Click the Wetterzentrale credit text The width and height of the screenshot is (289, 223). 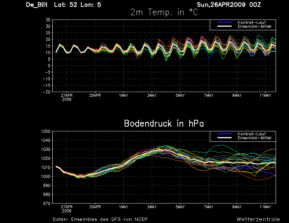pos(258,219)
